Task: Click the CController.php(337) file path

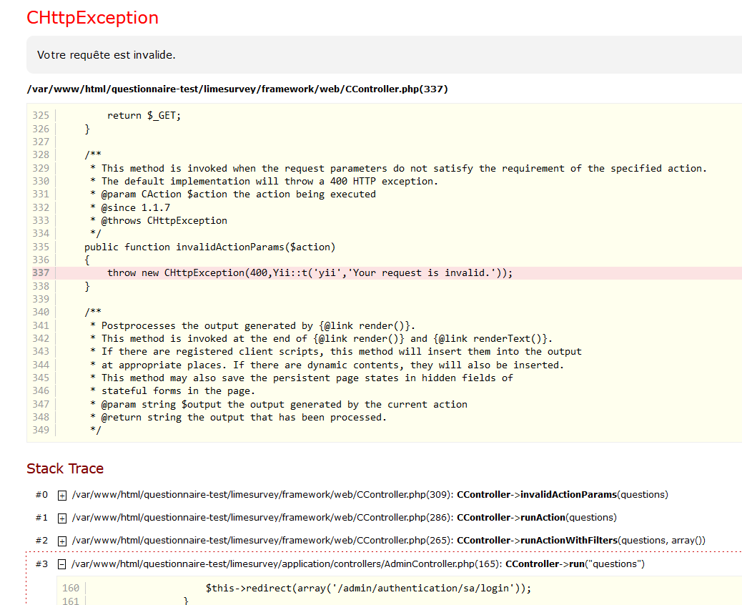Action: pos(237,89)
